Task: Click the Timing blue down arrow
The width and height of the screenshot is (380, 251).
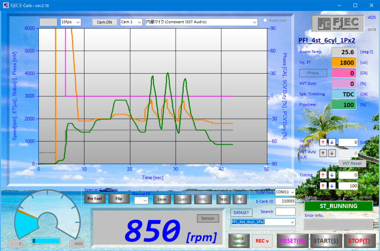Action: pyautogui.click(x=332, y=175)
